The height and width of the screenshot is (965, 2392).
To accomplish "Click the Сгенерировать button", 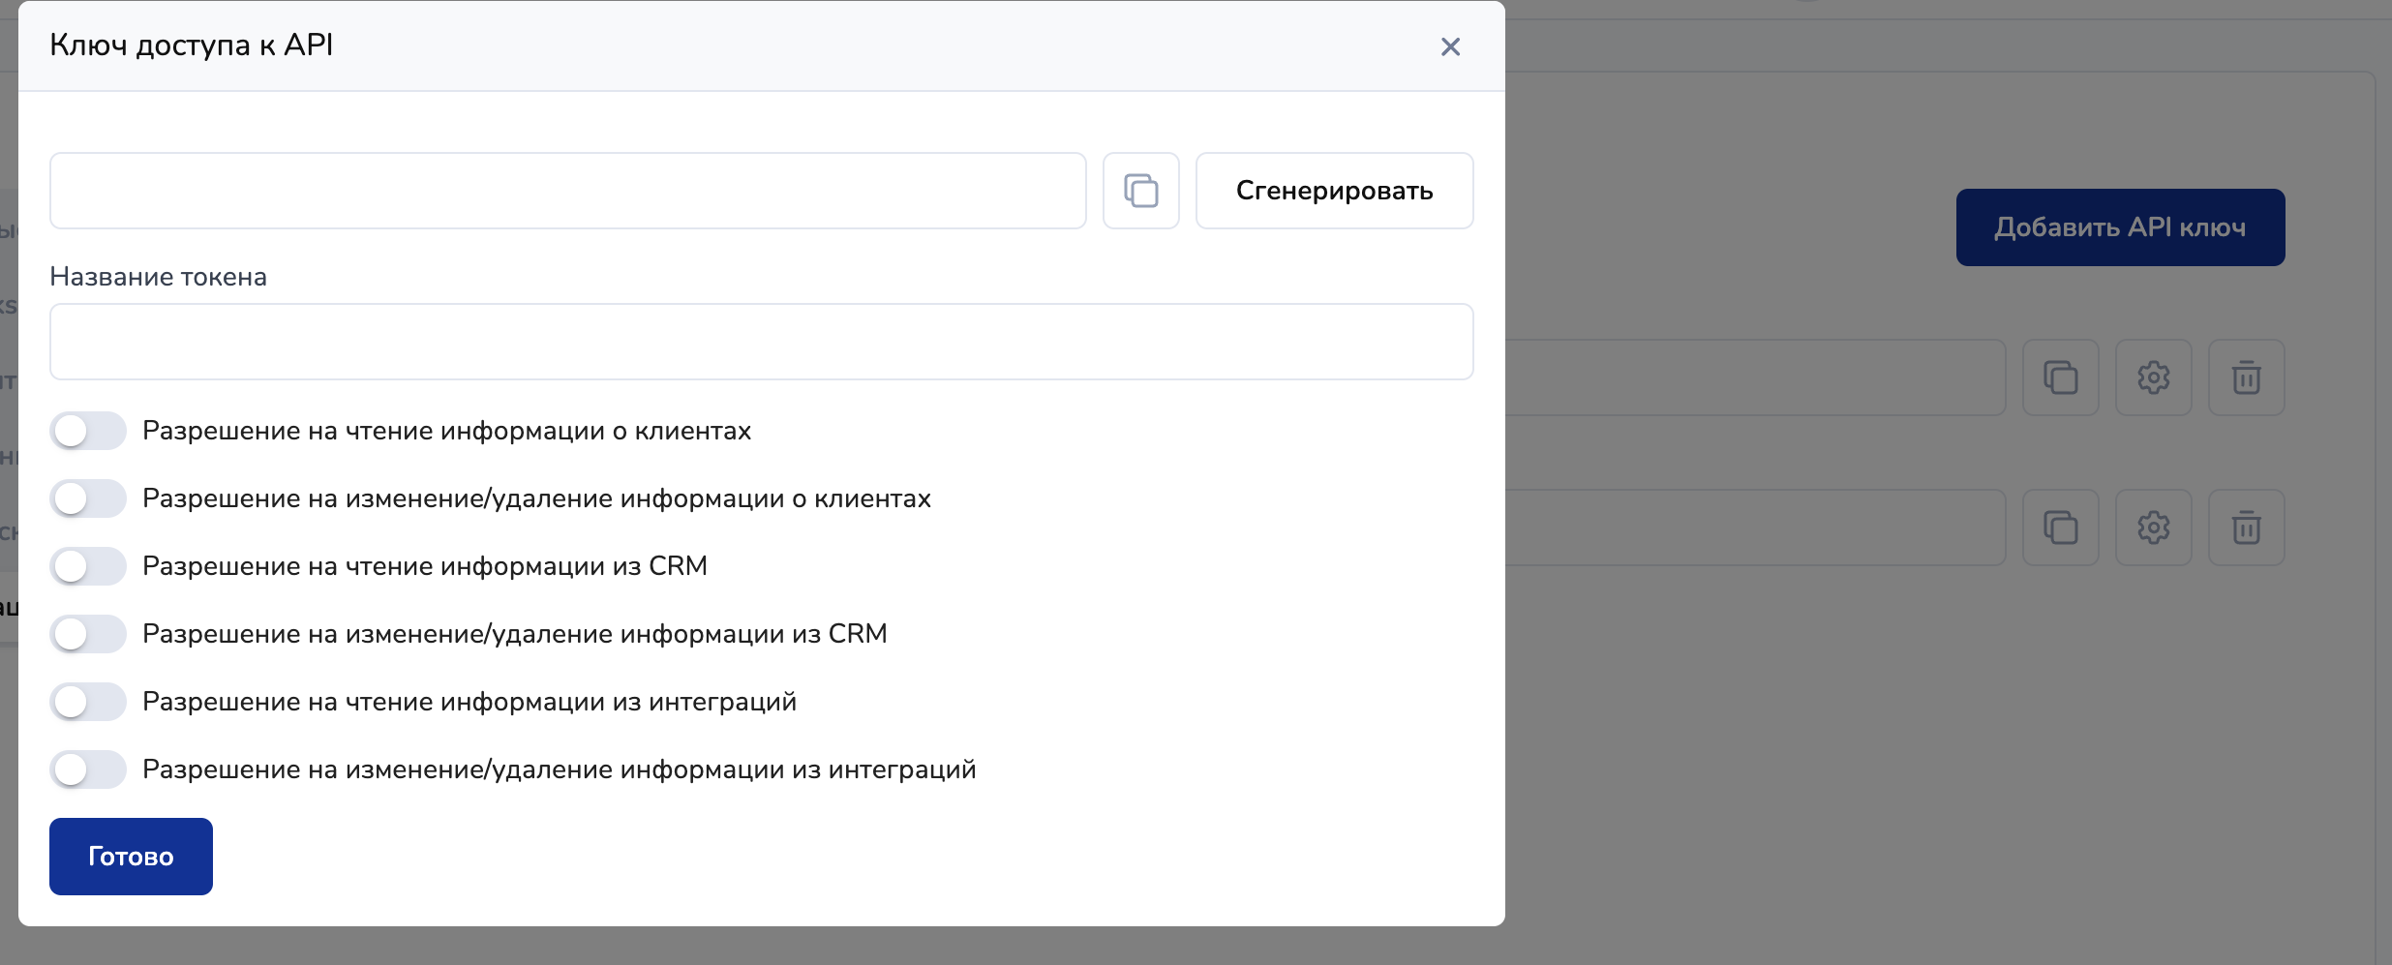I will pyautogui.click(x=1334, y=191).
